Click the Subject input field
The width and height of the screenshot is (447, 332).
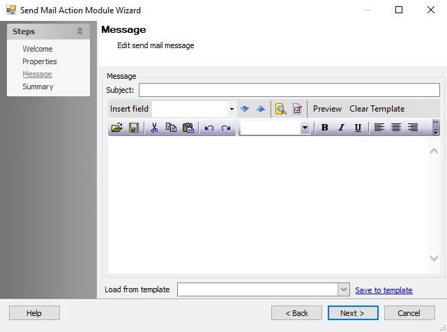click(289, 90)
